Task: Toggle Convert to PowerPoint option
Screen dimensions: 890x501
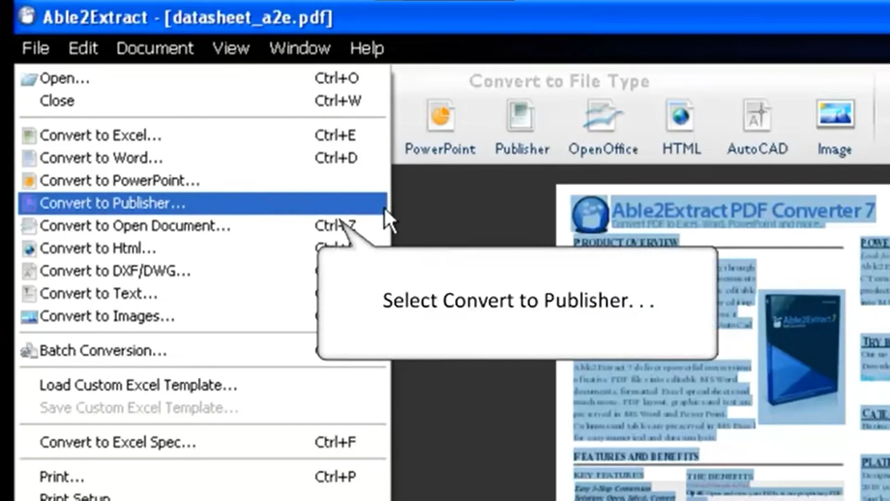Action: point(121,180)
